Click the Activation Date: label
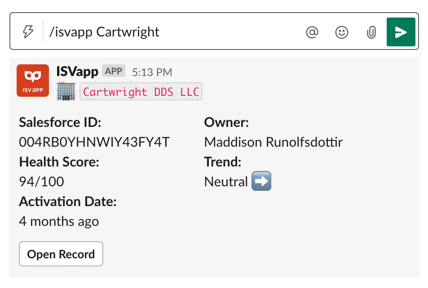Image resolution: width=428 pixels, height=288 pixels. click(68, 202)
